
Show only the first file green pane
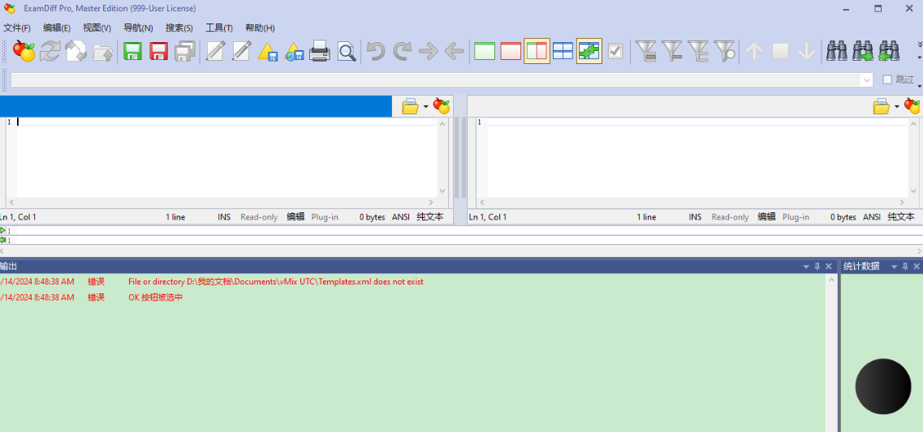click(x=485, y=52)
